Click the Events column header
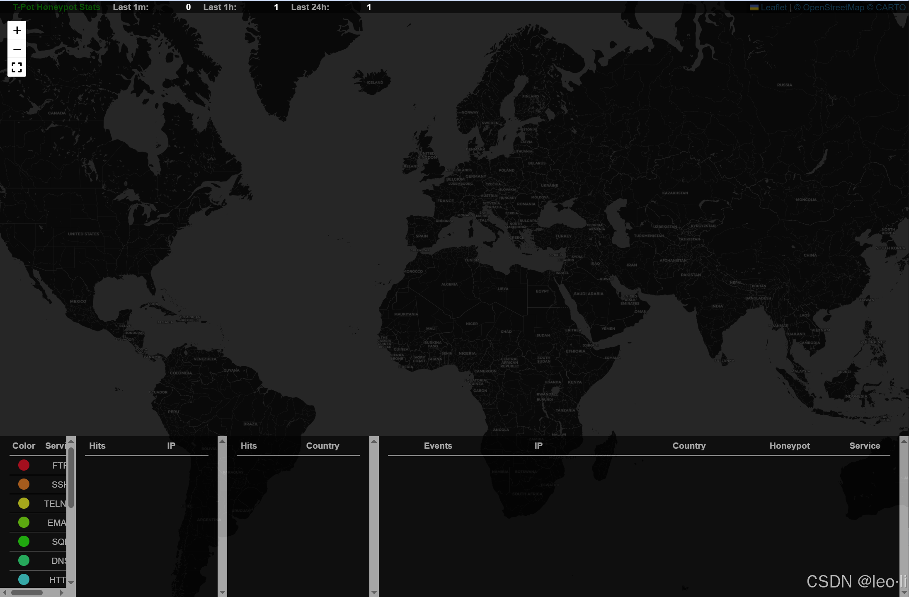This screenshot has width=909, height=597. pyautogui.click(x=438, y=446)
